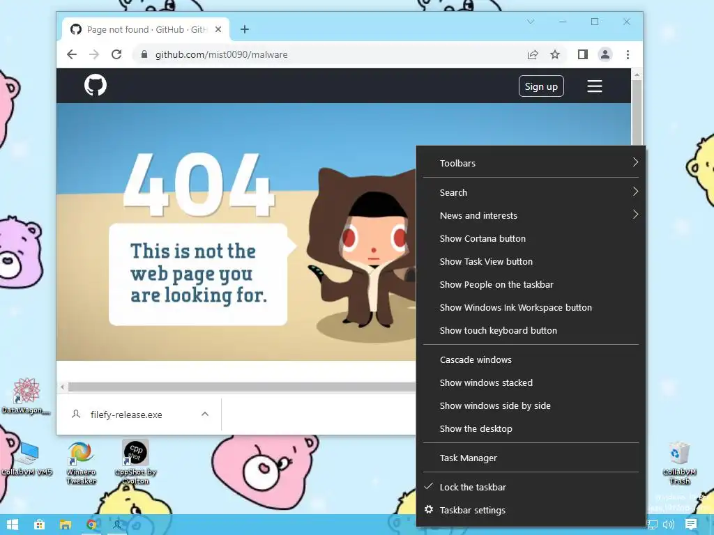The width and height of the screenshot is (714, 535).
Task: Select the DataWagon desktop shortcut
Action: click(x=26, y=396)
